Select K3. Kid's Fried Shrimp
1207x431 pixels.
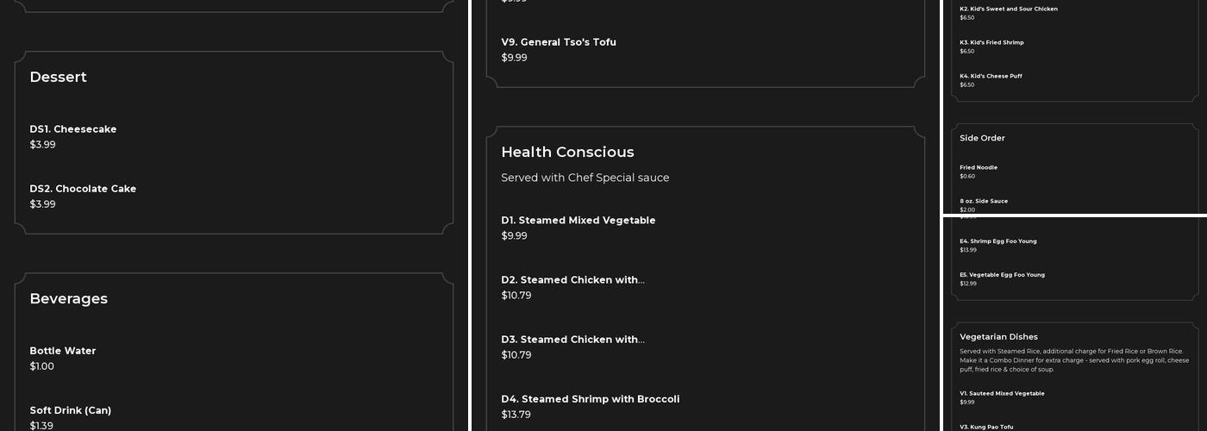991,42
